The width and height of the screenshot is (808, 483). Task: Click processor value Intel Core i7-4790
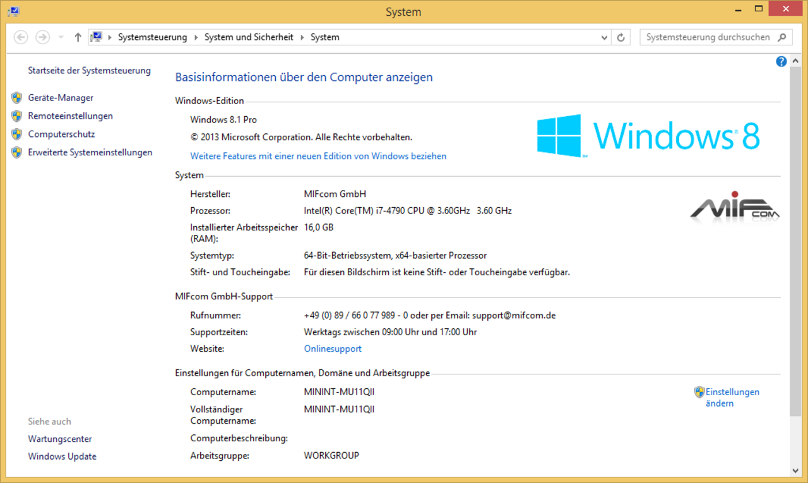point(408,211)
